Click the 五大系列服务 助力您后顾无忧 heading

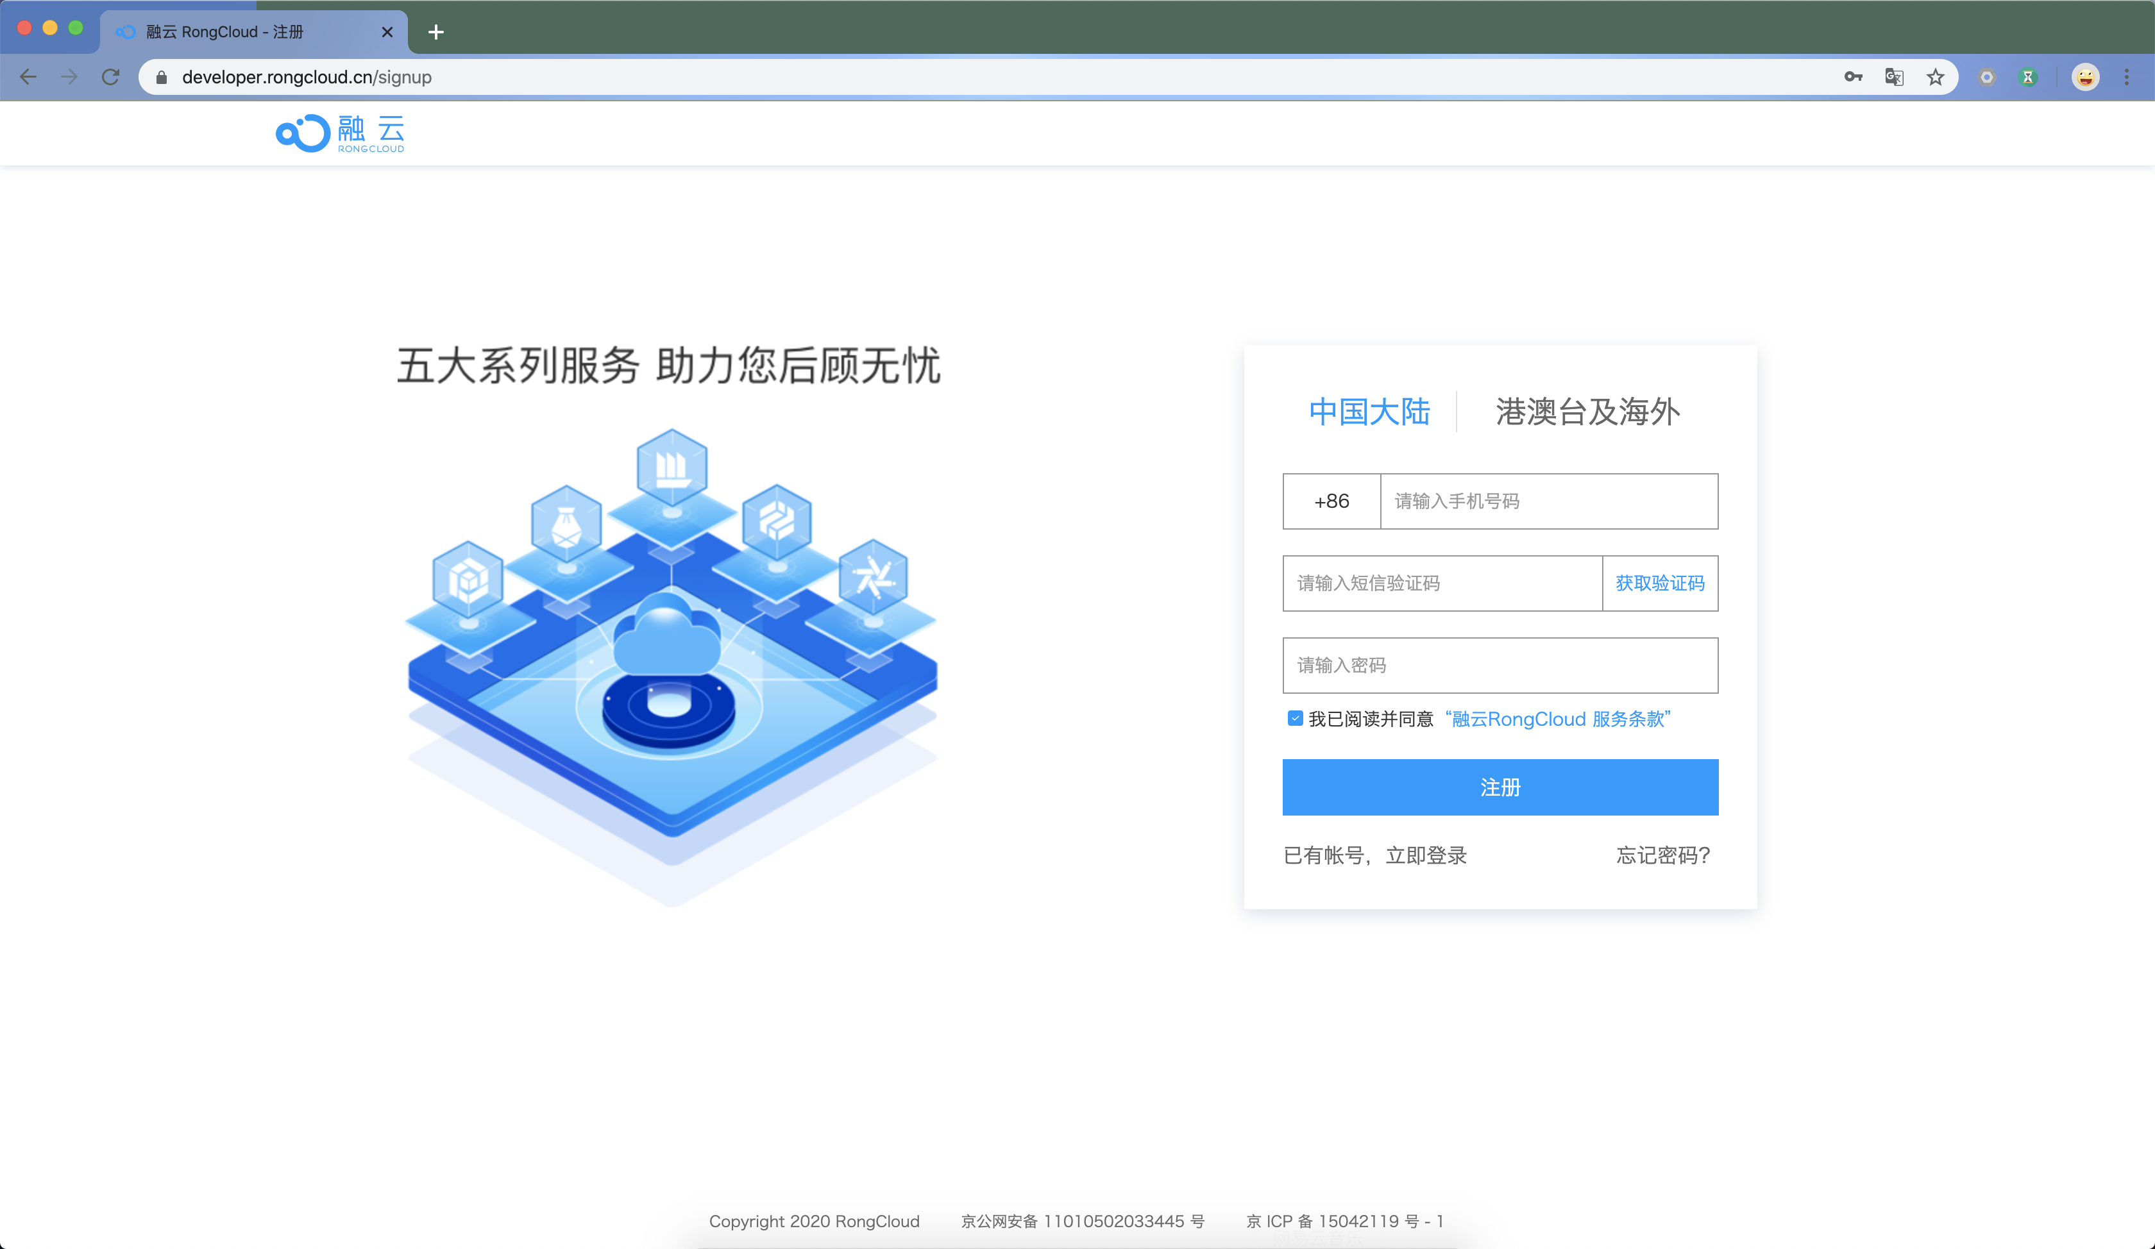[x=669, y=366]
